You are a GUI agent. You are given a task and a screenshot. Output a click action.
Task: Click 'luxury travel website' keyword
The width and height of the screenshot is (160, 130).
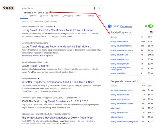[x=119, y=95]
